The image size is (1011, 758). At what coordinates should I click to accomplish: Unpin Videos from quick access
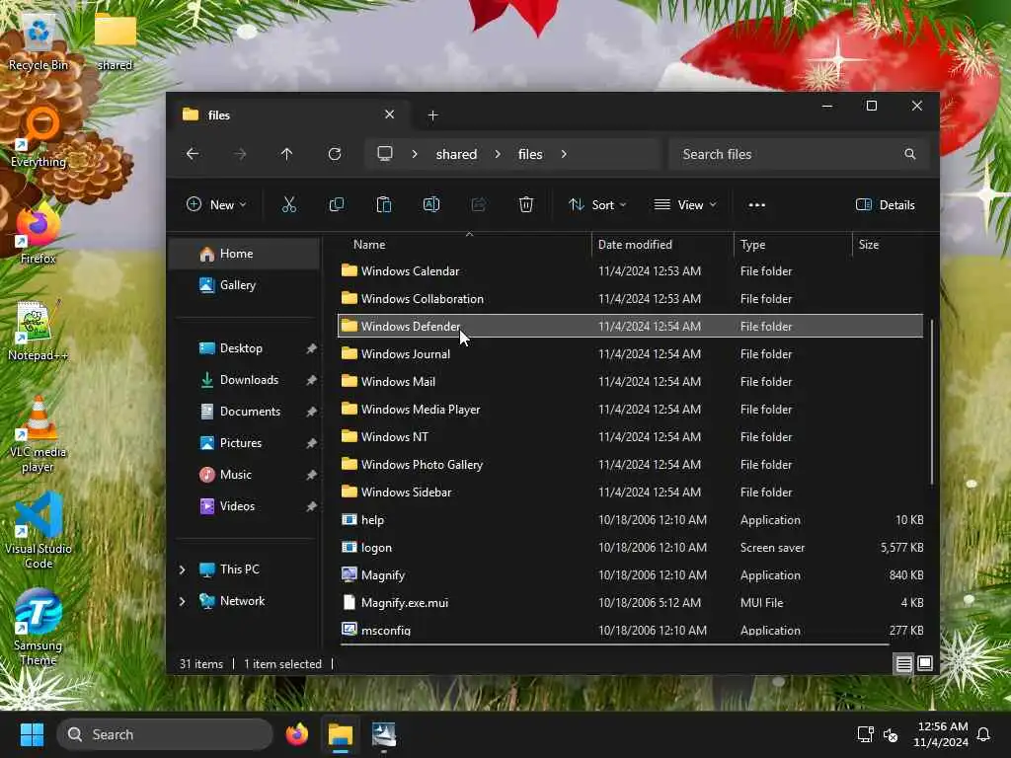(311, 506)
